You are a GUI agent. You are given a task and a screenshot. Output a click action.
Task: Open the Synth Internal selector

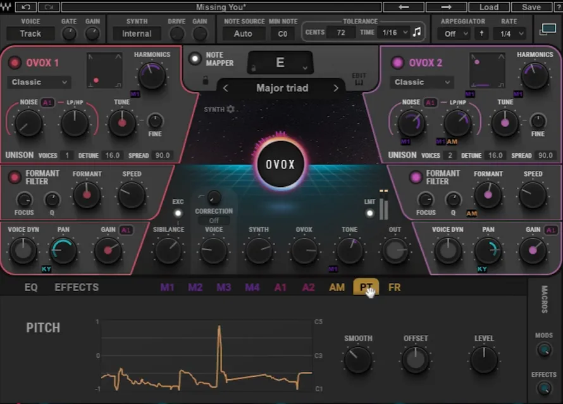coord(137,34)
